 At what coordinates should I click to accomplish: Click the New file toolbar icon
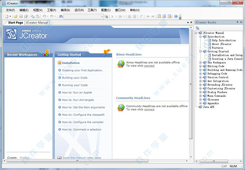(7, 16)
